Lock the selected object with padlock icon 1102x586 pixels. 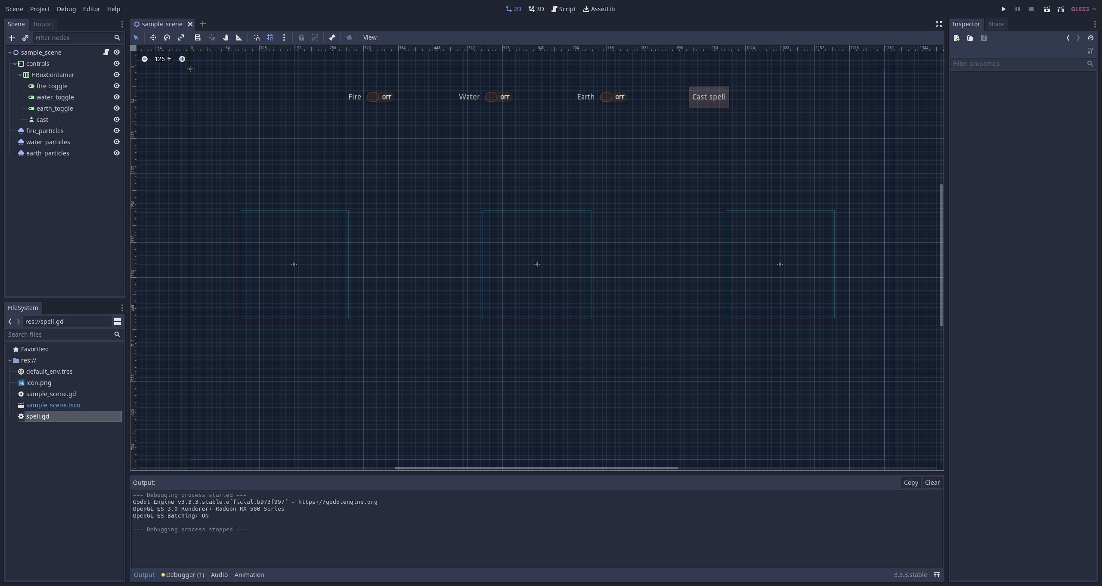[301, 37]
